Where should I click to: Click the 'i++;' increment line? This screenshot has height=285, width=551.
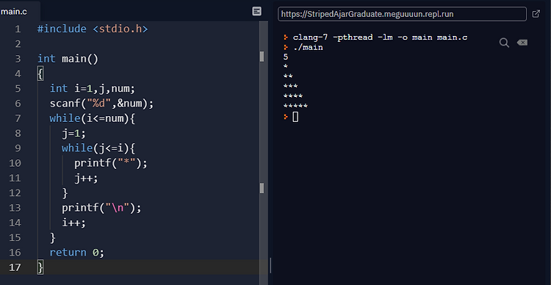tap(73, 223)
